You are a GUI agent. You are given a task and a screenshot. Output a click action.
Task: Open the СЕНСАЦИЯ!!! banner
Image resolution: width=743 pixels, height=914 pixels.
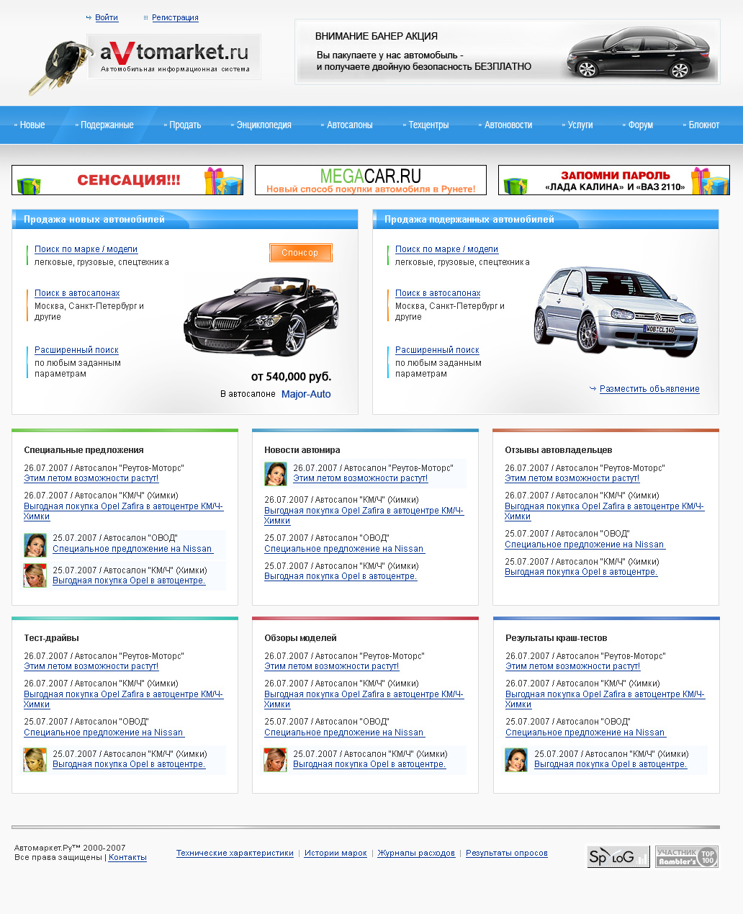[x=127, y=180]
